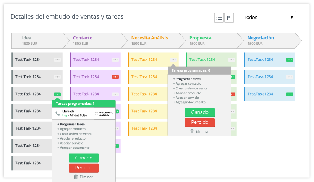314x182 pixels.
Task: Switch to kanban board view icon
Action: click(229, 18)
